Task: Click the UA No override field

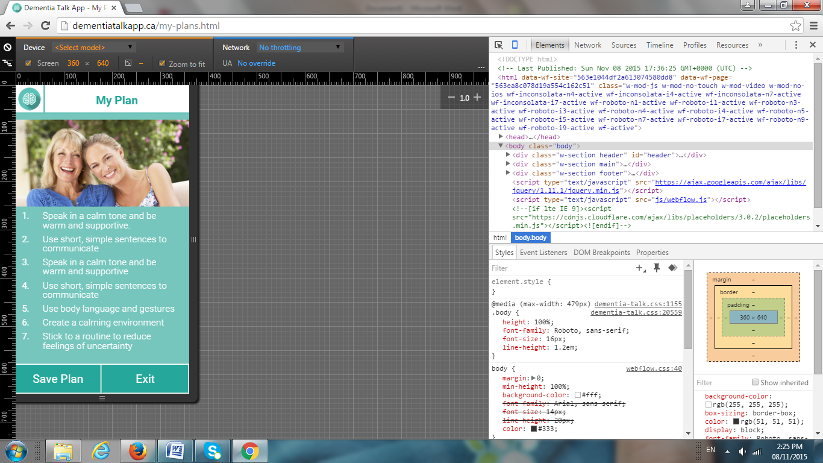Action: pos(256,63)
